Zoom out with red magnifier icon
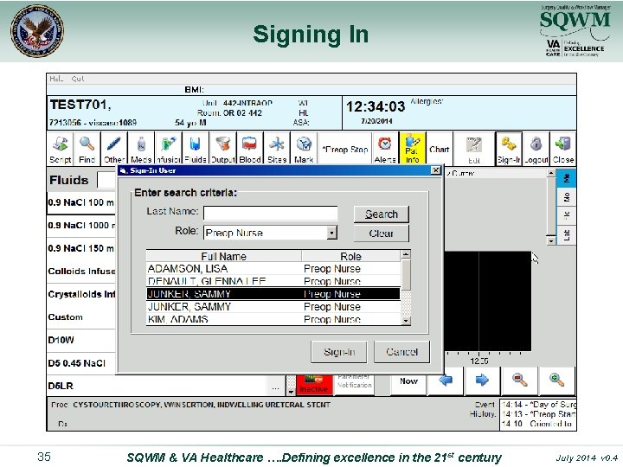This screenshot has height=467, width=623. tap(519, 381)
